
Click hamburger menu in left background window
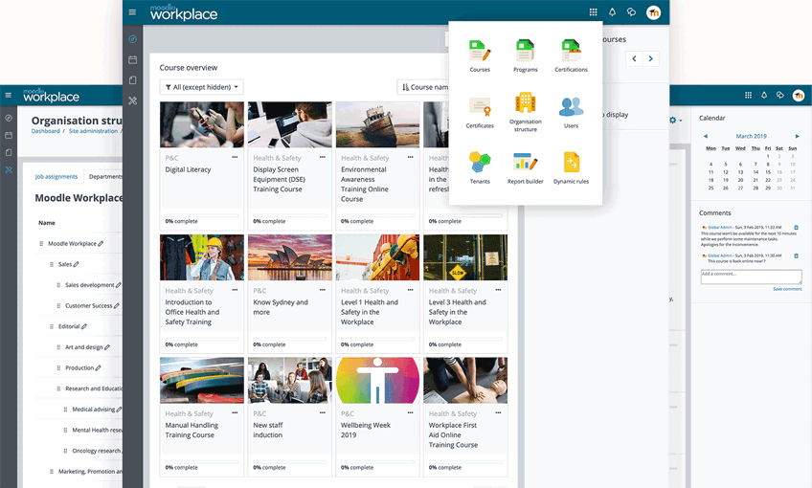9,96
